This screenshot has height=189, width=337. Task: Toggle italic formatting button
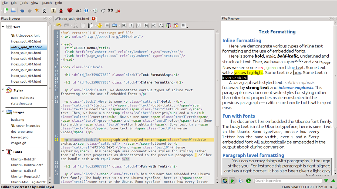(131, 26)
